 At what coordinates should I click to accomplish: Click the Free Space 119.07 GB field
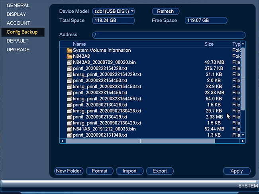[206, 21]
